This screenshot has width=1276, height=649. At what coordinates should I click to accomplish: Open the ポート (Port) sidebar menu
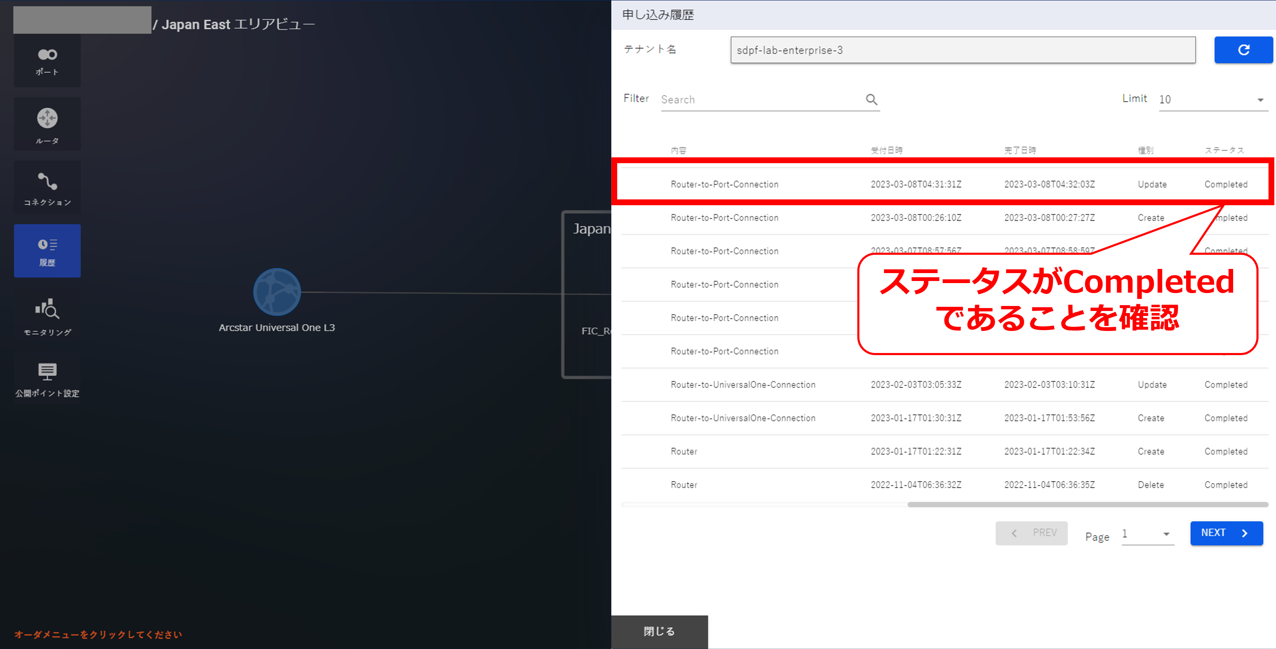click(47, 61)
